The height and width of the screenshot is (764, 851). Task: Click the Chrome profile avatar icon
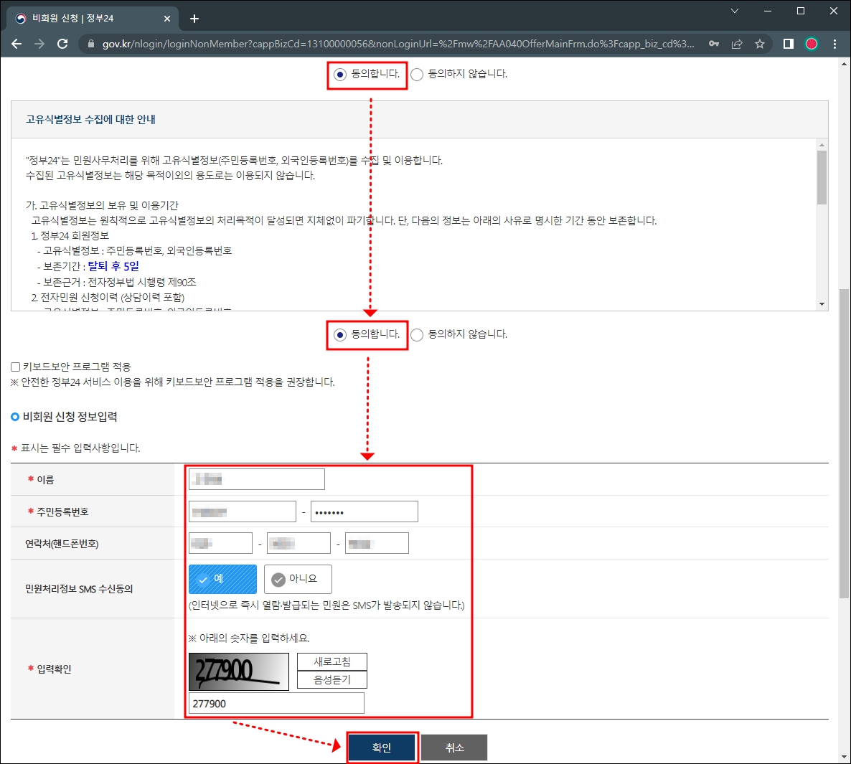point(812,43)
